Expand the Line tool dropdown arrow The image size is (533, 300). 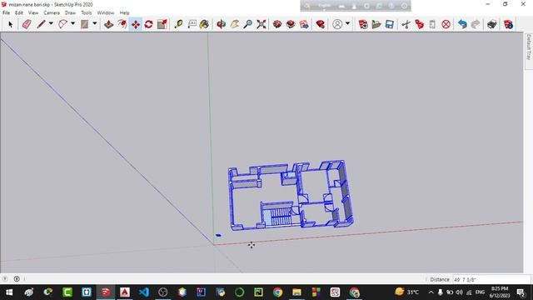(x=51, y=23)
